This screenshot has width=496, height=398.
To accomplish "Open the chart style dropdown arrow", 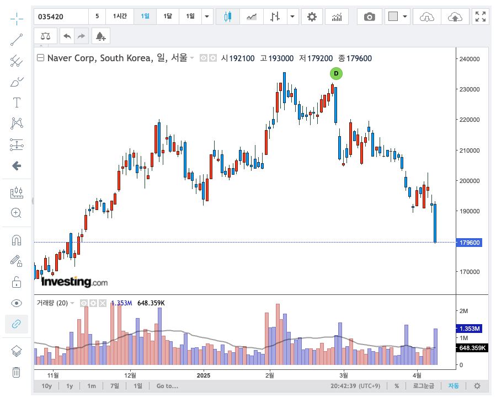I will coord(292,17).
